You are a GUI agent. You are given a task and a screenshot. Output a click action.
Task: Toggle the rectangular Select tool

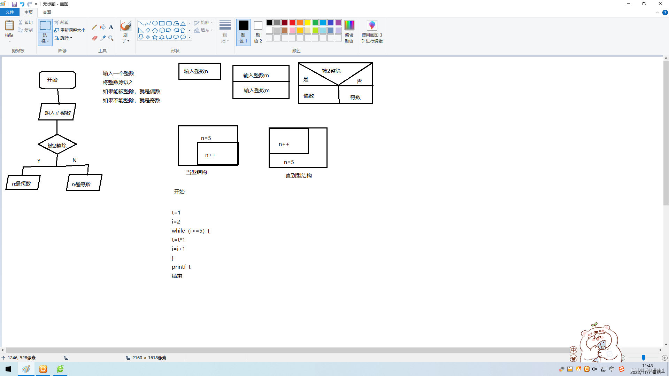[45, 26]
